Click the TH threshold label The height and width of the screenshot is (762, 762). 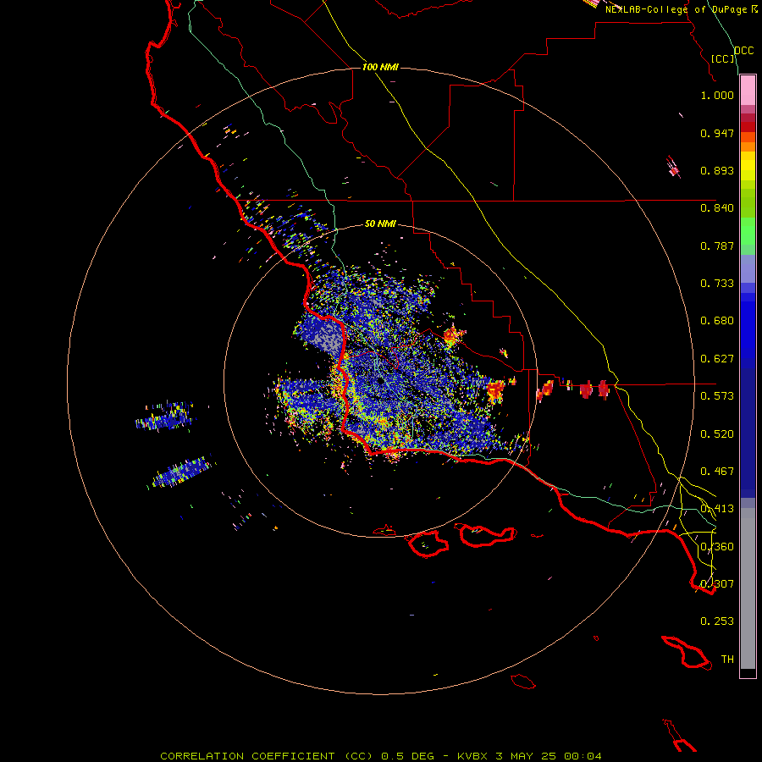pyautogui.click(x=727, y=660)
